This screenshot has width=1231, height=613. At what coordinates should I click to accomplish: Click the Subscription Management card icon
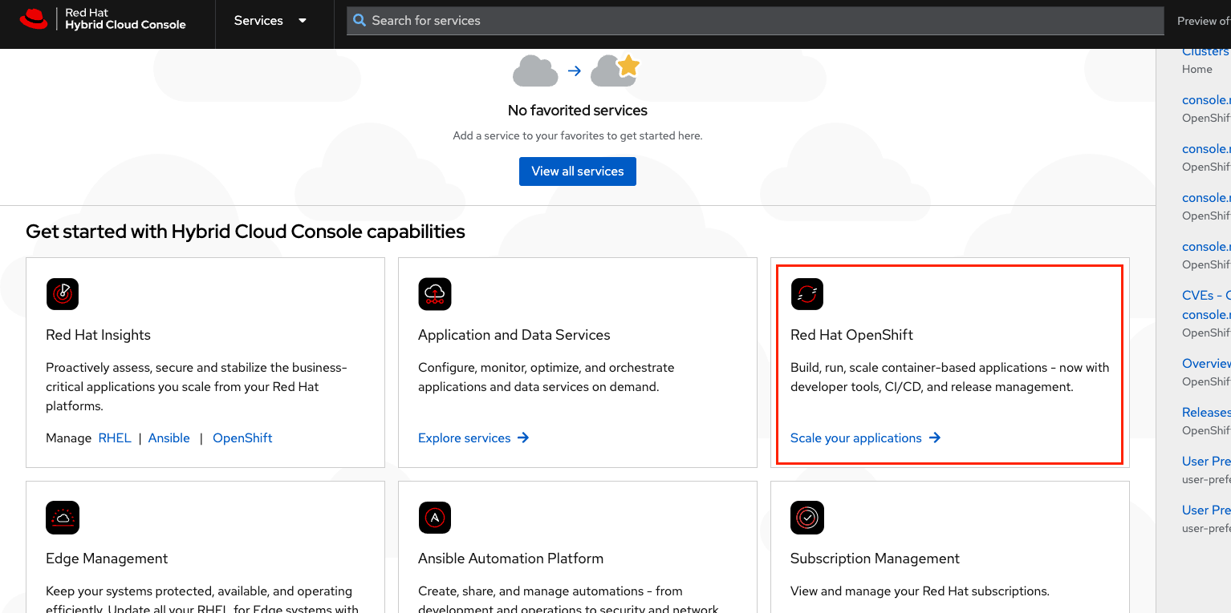[x=807, y=518]
